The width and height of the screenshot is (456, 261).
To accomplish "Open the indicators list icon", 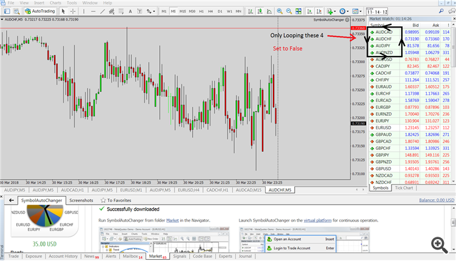I will (330, 11).
